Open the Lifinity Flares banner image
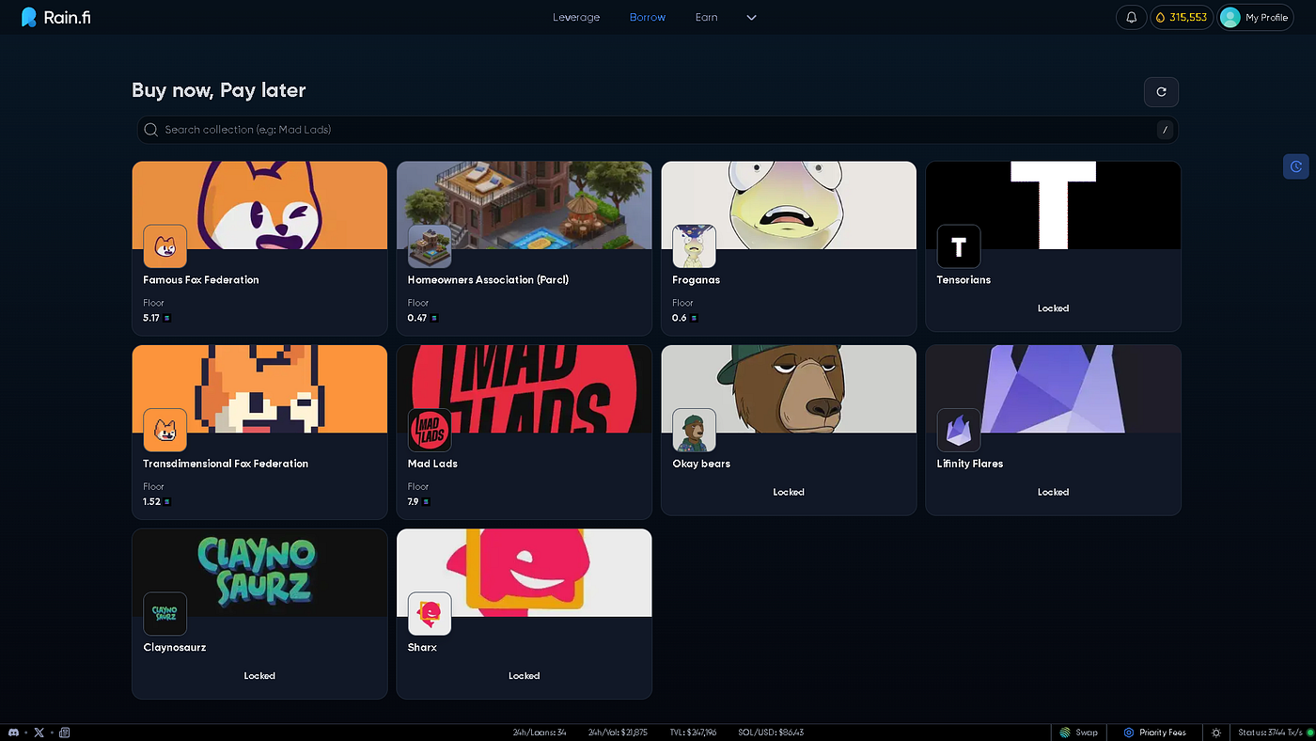 coord(1053,388)
